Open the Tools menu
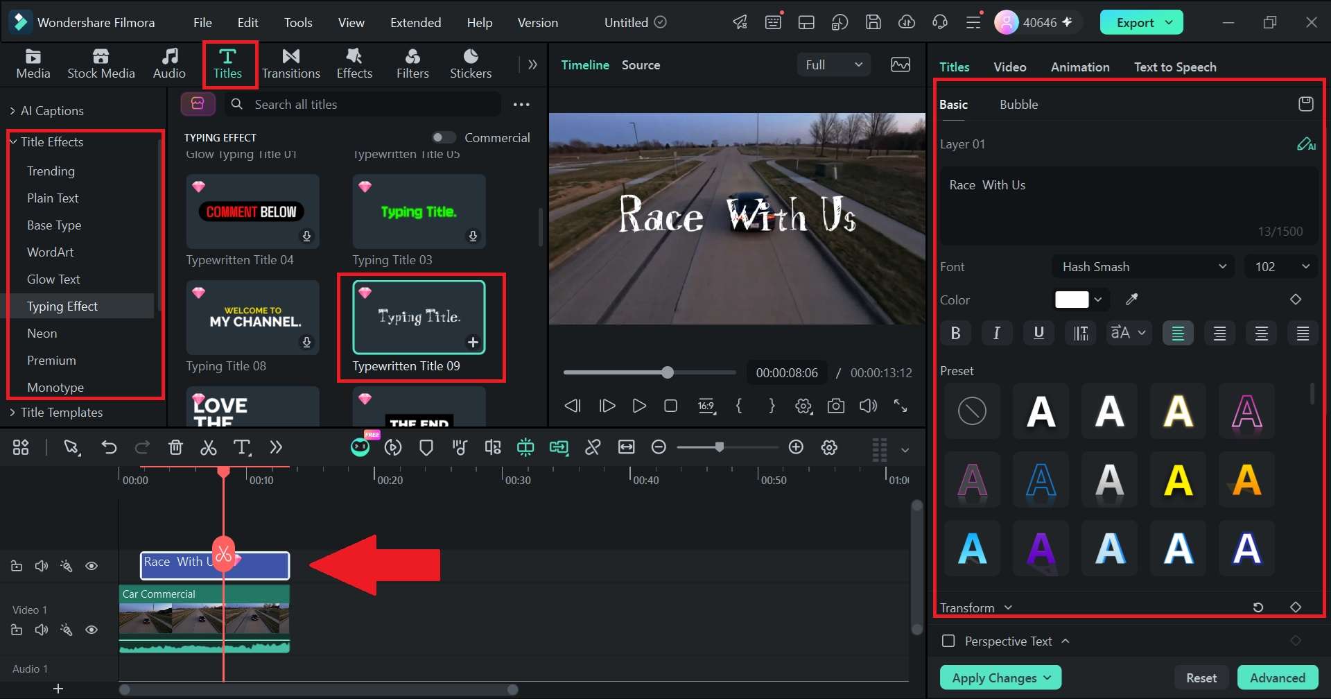Image resolution: width=1331 pixels, height=699 pixels. click(x=298, y=22)
